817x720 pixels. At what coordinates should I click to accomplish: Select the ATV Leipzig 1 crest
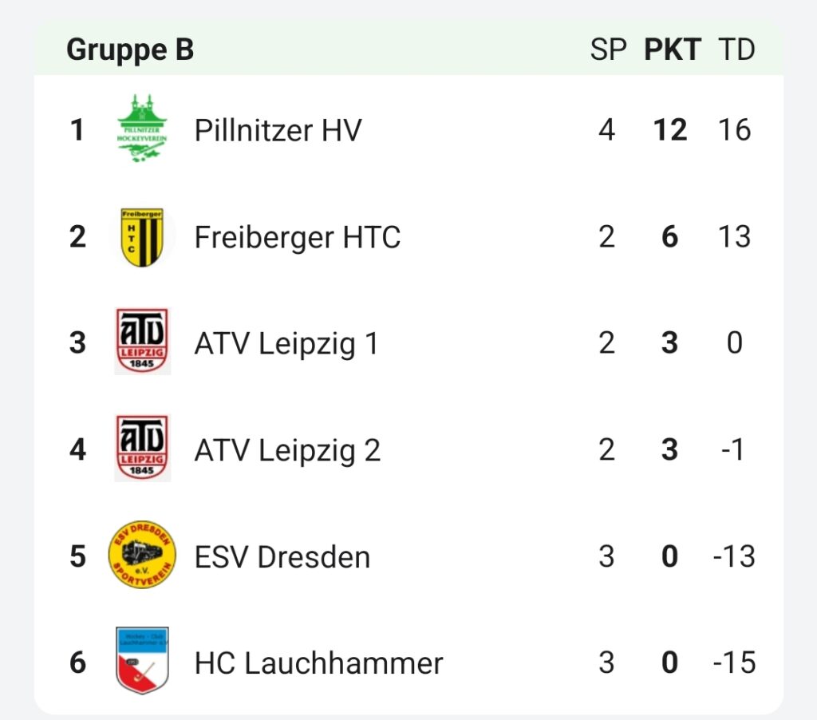(x=142, y=342)
